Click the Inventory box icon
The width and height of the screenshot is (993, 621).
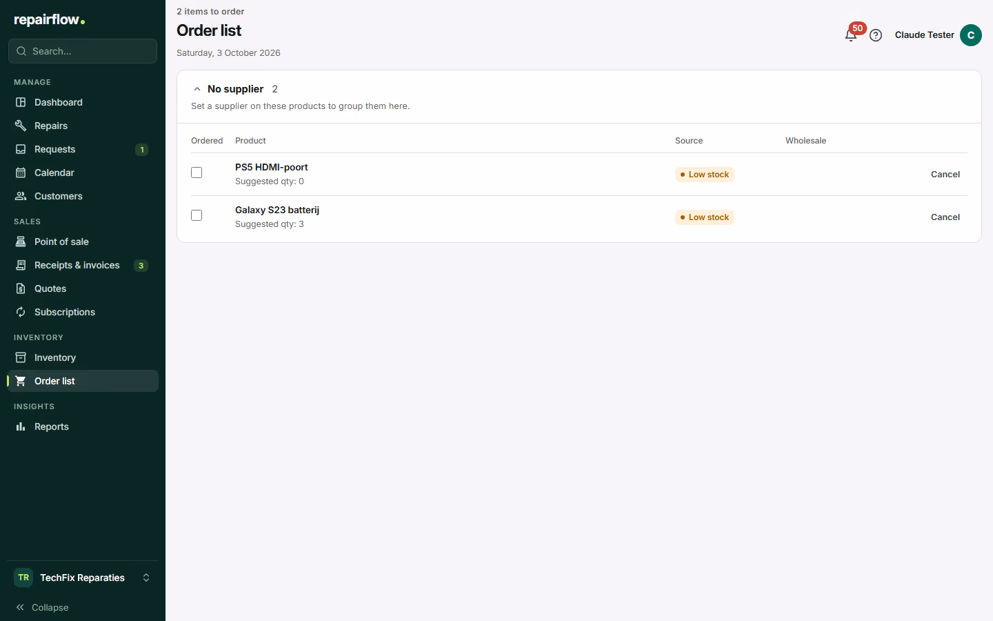click(x=21, y=357)
